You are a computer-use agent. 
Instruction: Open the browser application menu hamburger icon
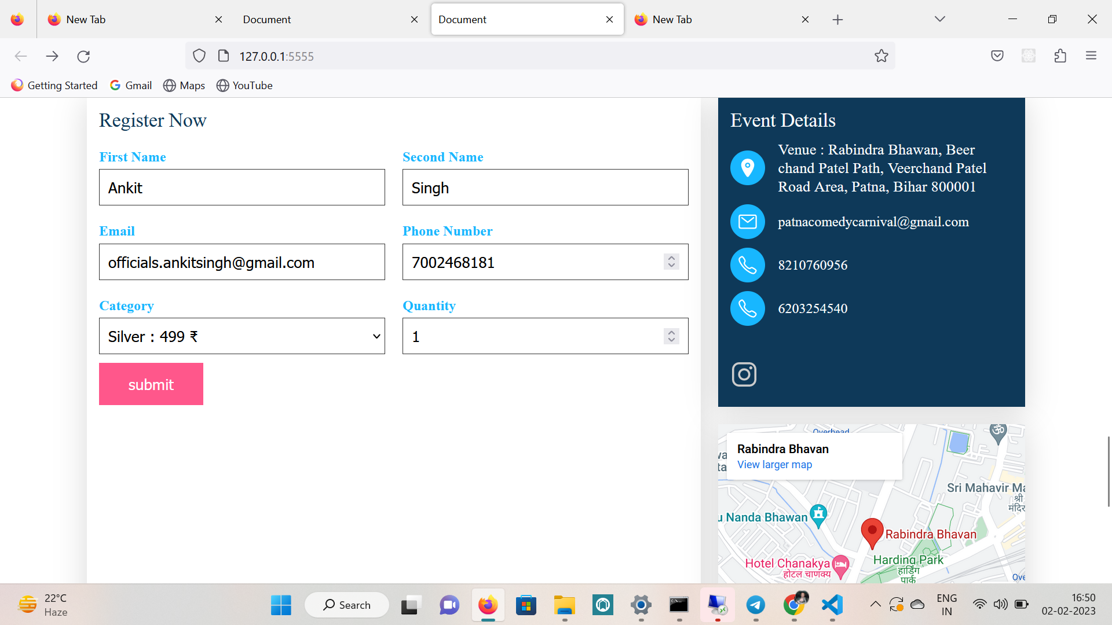tap(1091, 56)
